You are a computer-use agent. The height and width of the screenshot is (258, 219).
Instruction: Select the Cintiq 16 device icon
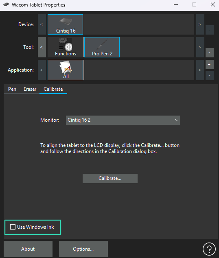65,24
